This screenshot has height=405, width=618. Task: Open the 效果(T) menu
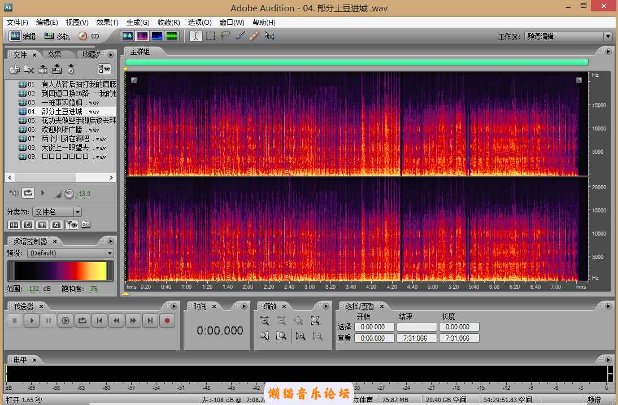(107, 23)
